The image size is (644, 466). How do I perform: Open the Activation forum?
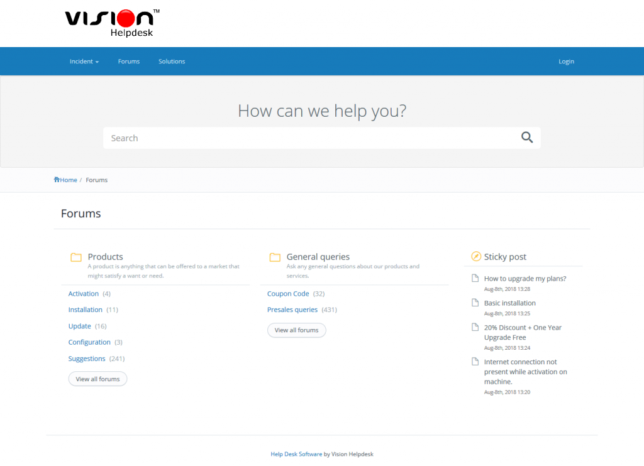[x=84, y=294]
